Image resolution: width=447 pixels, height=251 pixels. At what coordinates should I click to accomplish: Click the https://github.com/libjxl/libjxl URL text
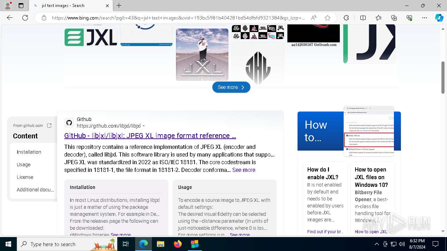point(109,126)
